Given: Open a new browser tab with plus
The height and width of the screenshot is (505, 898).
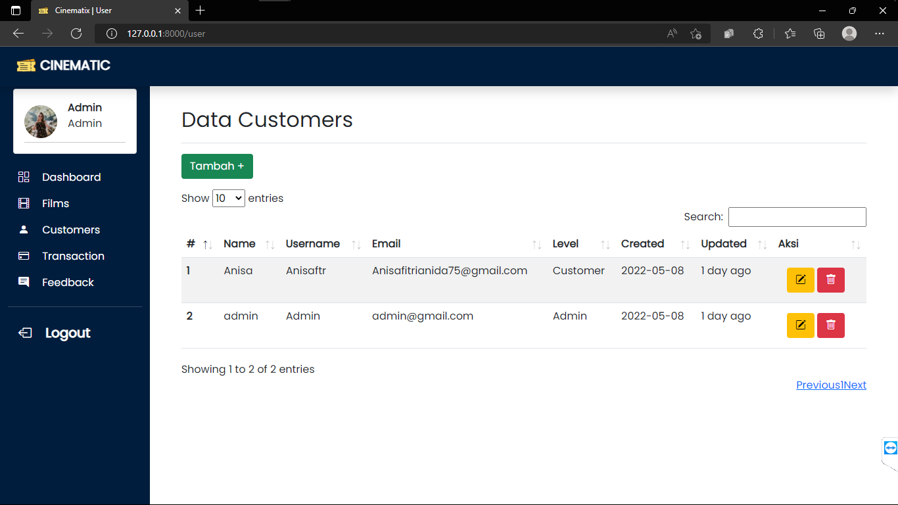Looking at the screenshot, I should coord(201,11).
